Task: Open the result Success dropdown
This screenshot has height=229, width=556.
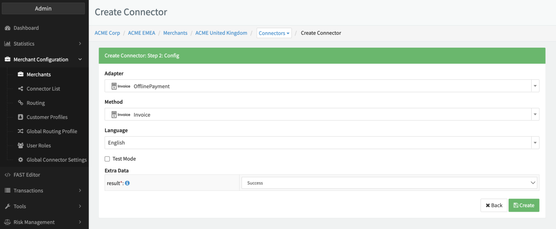Action: pyautogui.click(x=389, y=183)
